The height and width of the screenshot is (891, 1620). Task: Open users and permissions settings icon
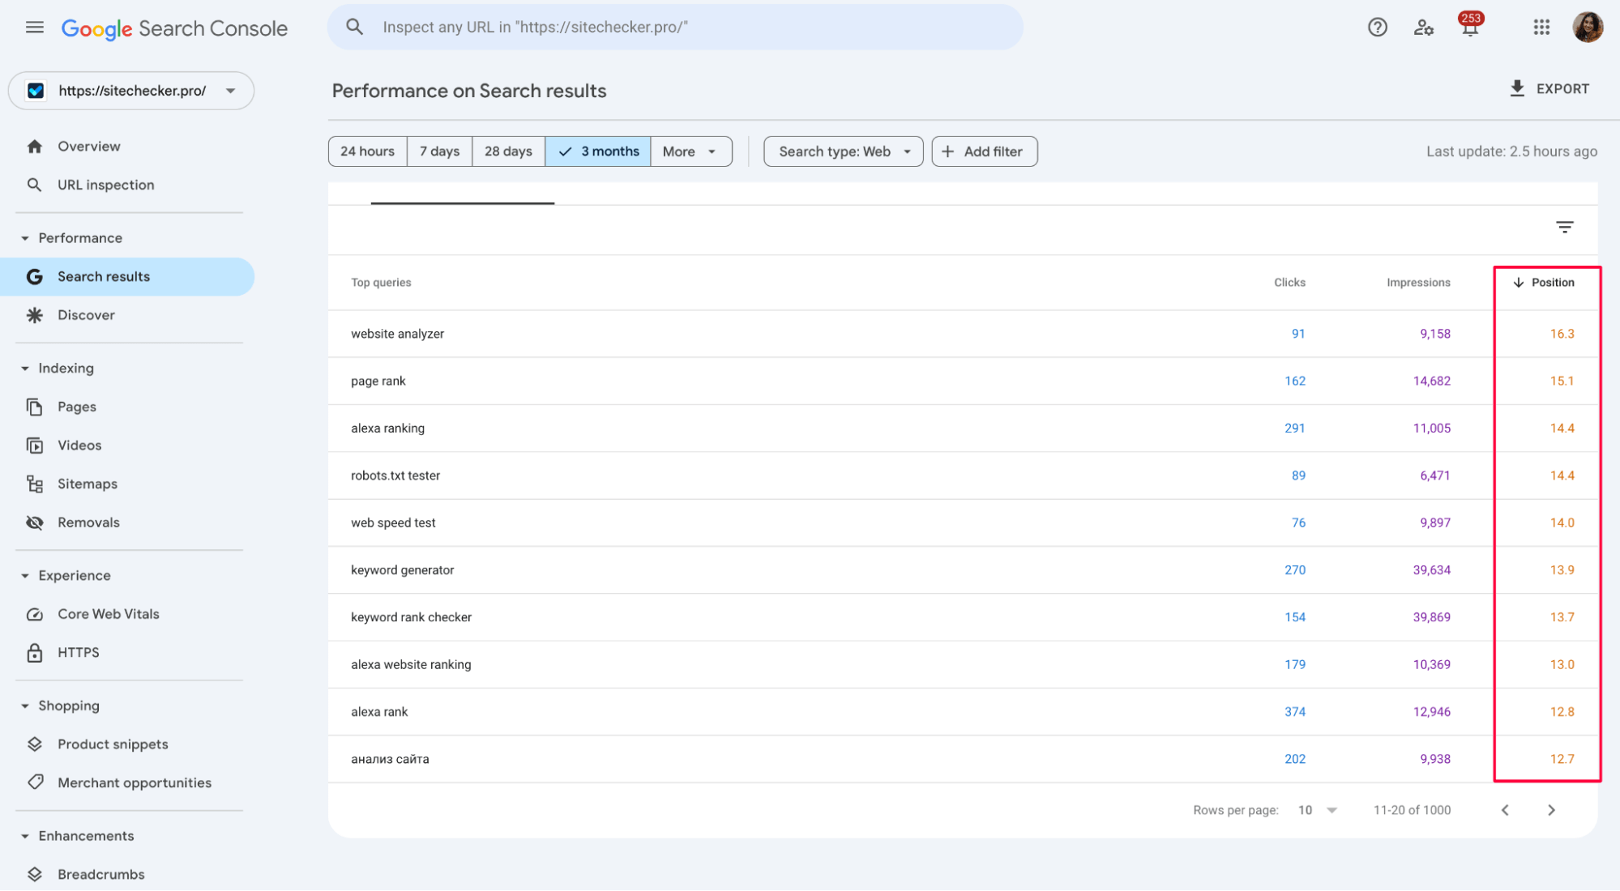click(x=1423, y=28)
